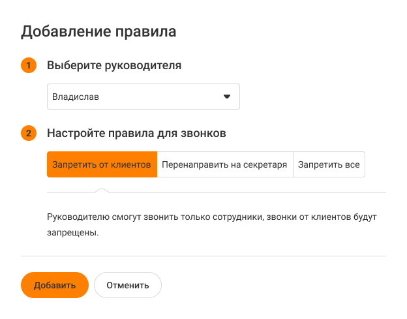Viewport: 407px width, 319px height.
Task: Click the Настройте правила для звонков heading
Action: pos(136,134)
